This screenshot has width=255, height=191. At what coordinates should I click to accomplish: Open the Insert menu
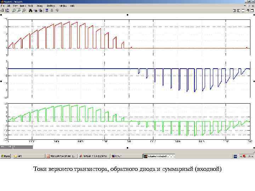tap(23, 6)
